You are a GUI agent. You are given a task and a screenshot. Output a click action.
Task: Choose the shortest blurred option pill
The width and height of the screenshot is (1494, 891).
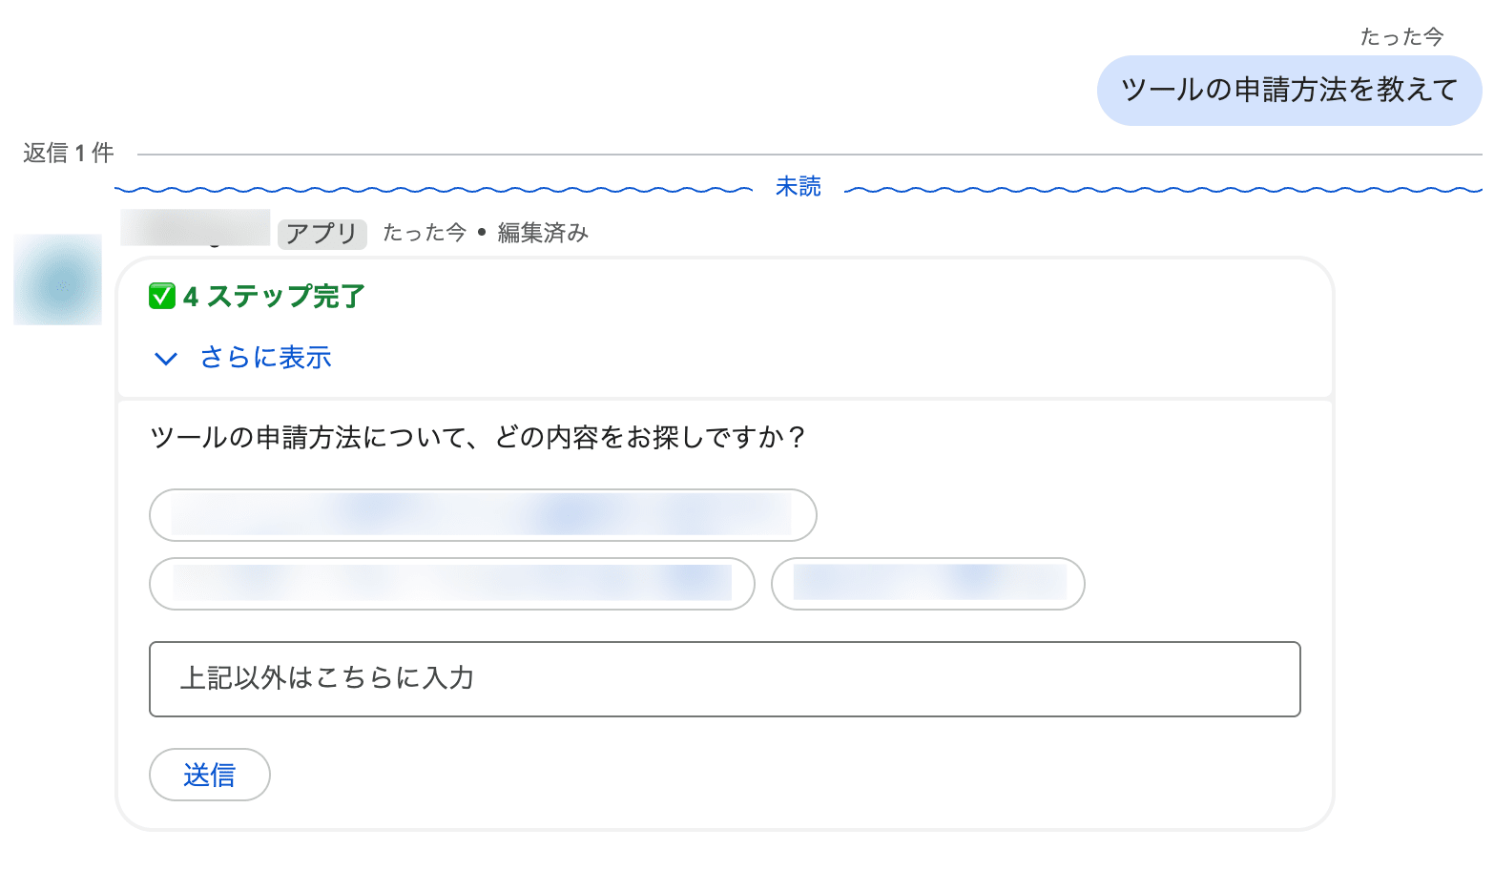(928, 584)
